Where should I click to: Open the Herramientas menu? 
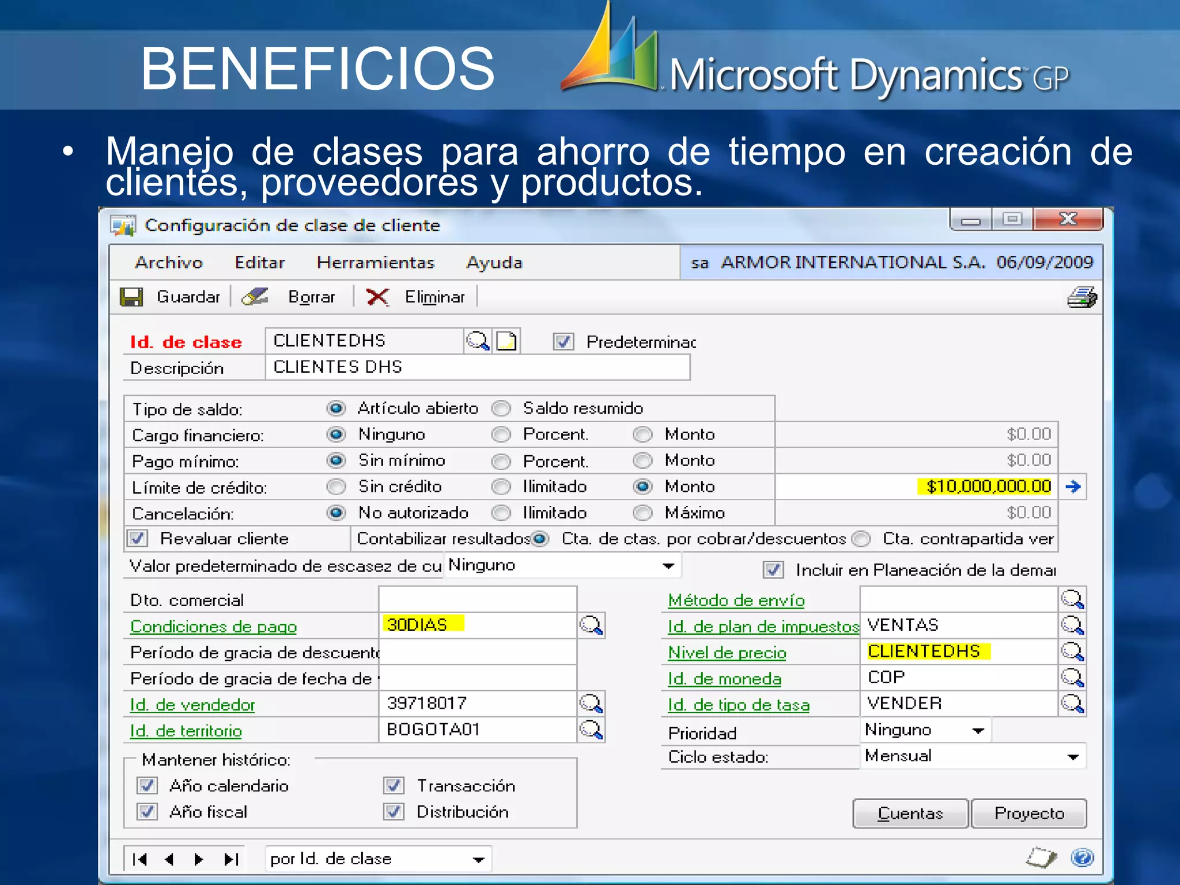click(x=376, y=263)
